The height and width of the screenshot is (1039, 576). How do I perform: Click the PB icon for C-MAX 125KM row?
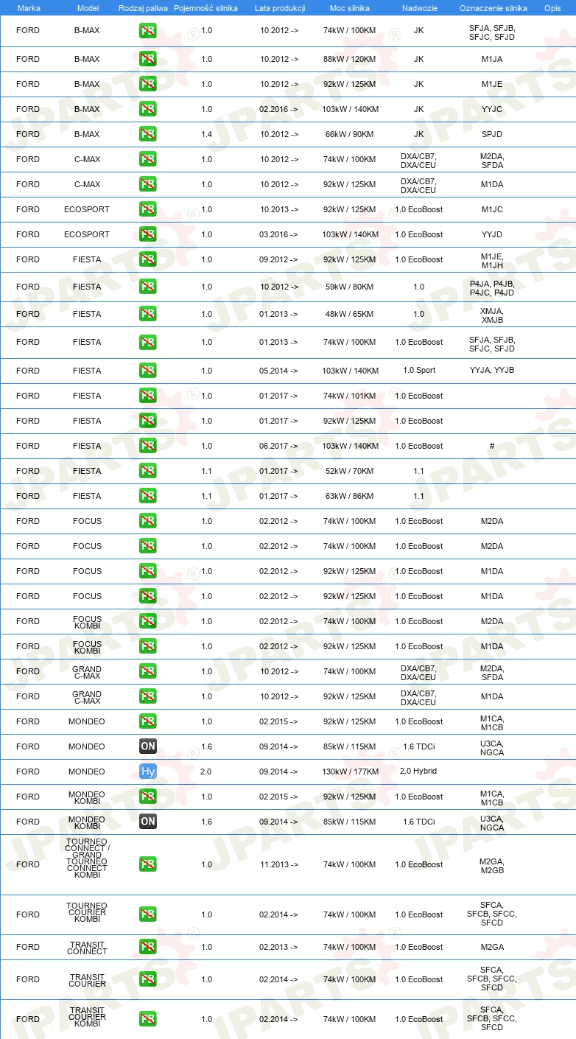pos(148,184)
